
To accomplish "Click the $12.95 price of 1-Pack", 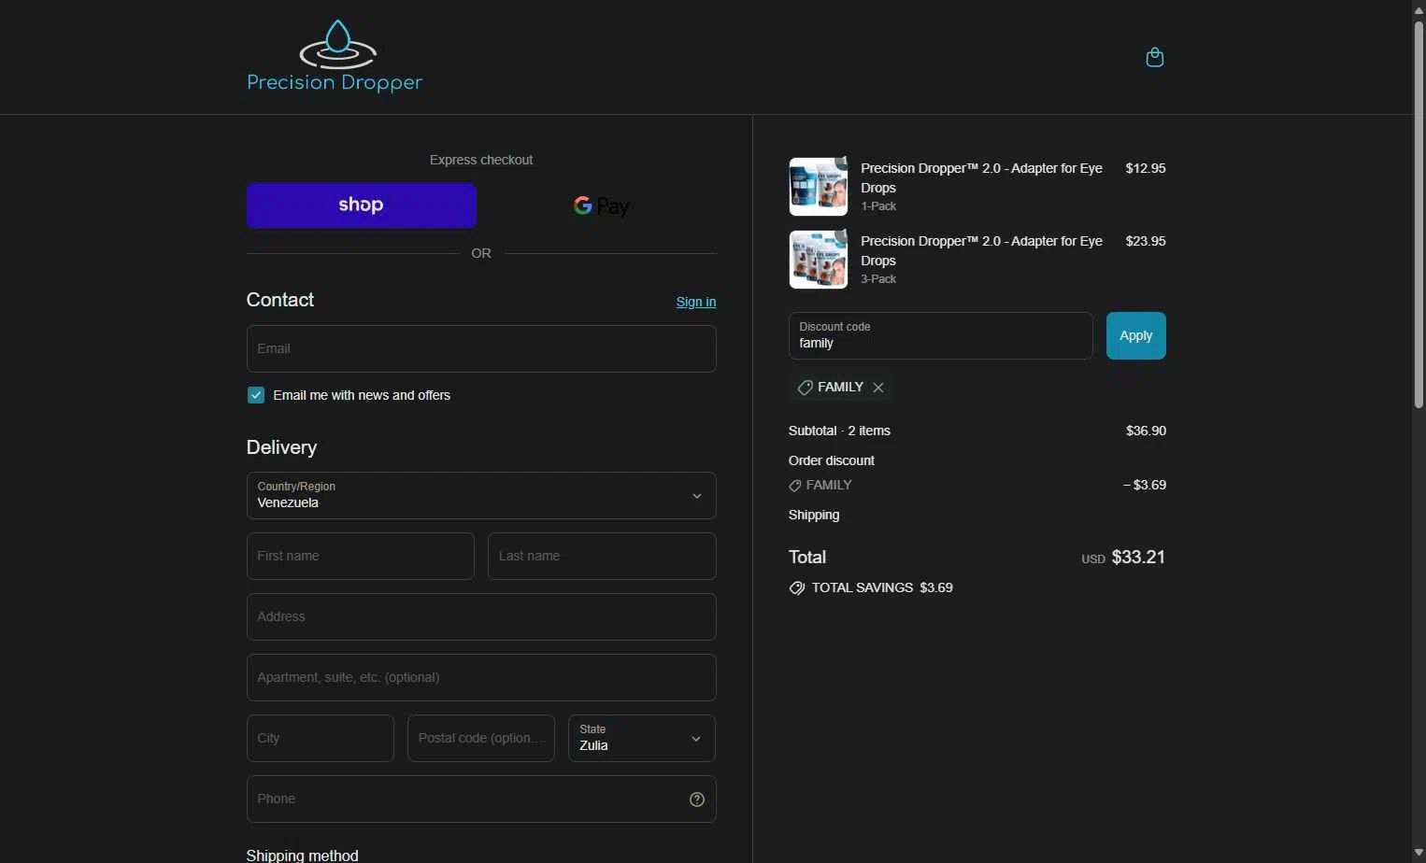I will pyautogui.click(x=1146, y=169).
